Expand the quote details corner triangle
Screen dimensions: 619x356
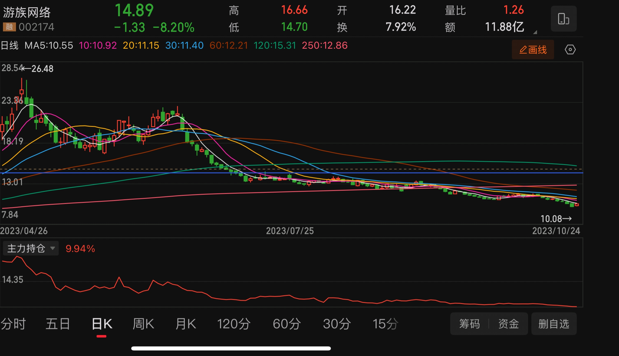point(535,32)
